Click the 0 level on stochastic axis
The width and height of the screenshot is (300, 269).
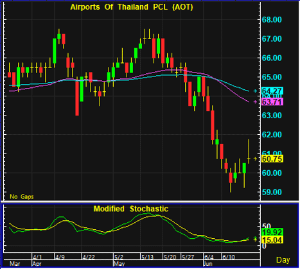point(264,246)
